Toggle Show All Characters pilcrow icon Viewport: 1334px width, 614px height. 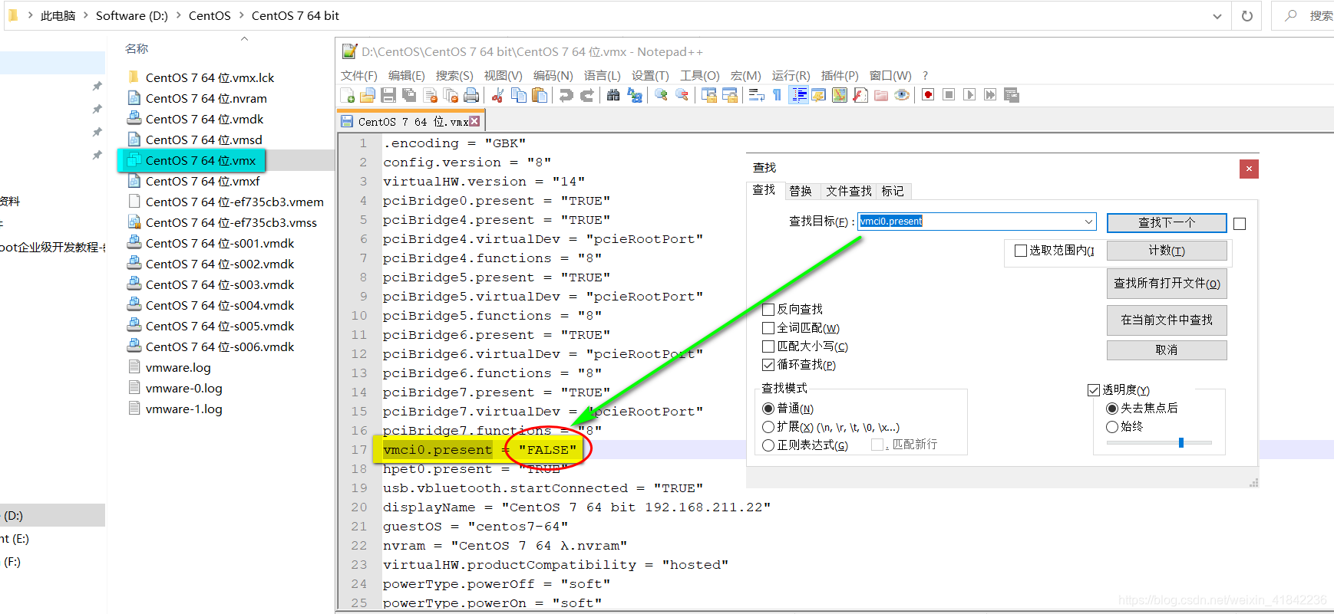[x=777, y=95]
